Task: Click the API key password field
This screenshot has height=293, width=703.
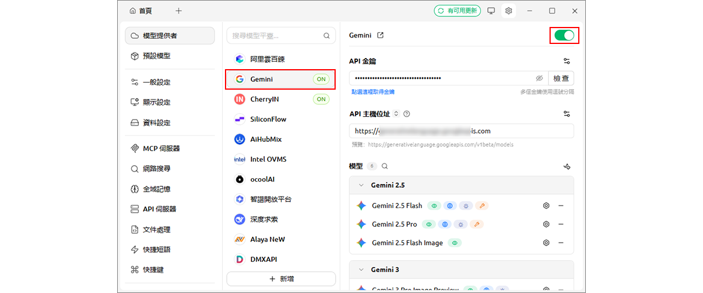Action: 442,78
